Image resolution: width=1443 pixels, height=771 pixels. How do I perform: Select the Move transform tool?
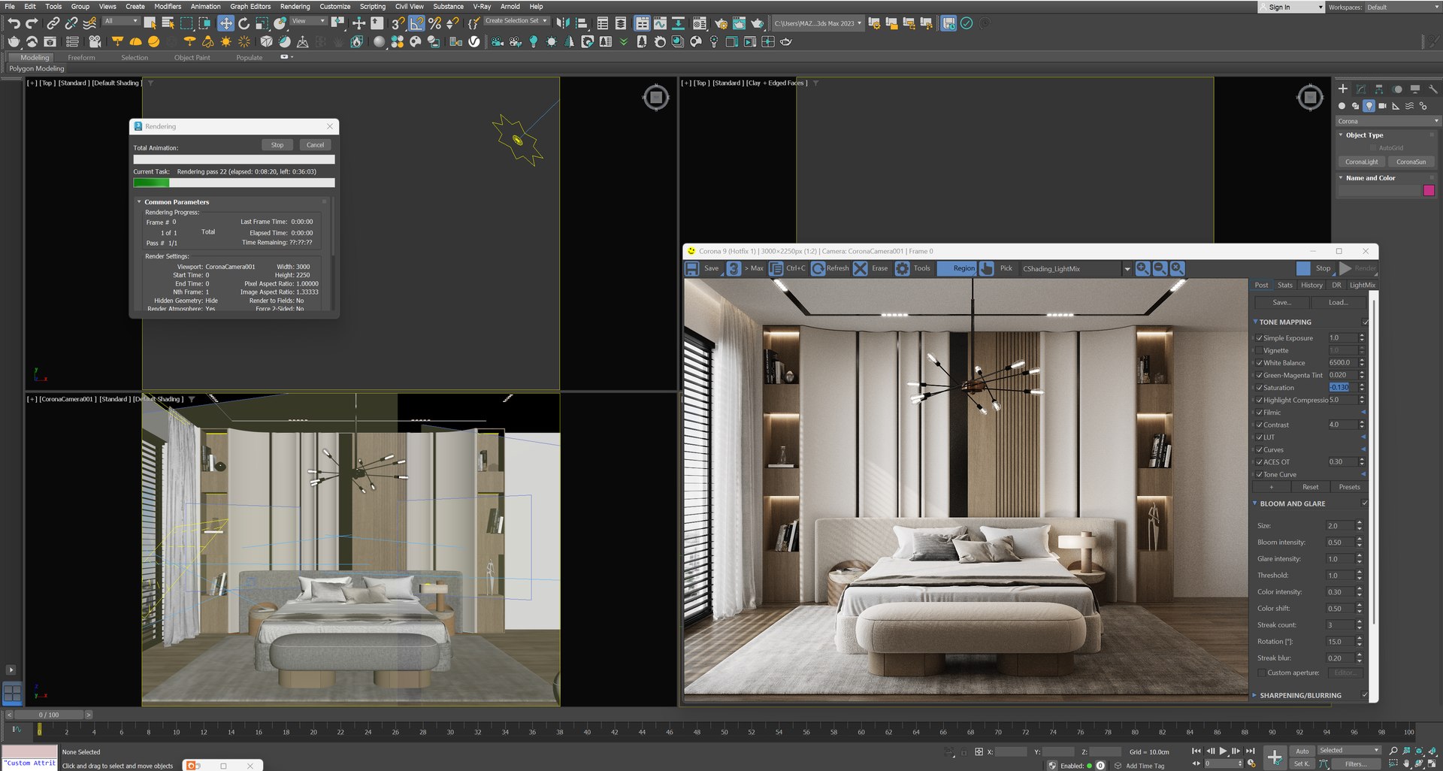(x=225, y=23)
